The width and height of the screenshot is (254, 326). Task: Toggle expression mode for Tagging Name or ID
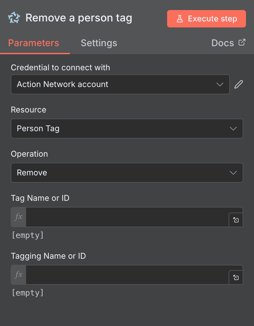[x=18, y=274]
